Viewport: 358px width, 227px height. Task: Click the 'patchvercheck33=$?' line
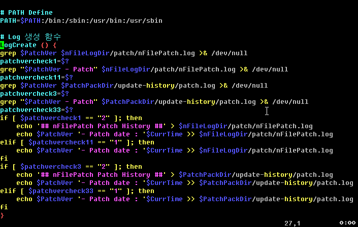[37, 110]
